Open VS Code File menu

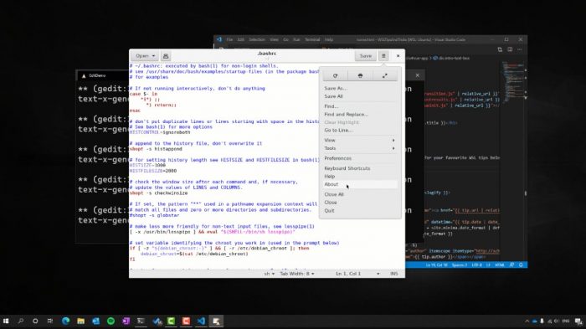click(229, 39)
